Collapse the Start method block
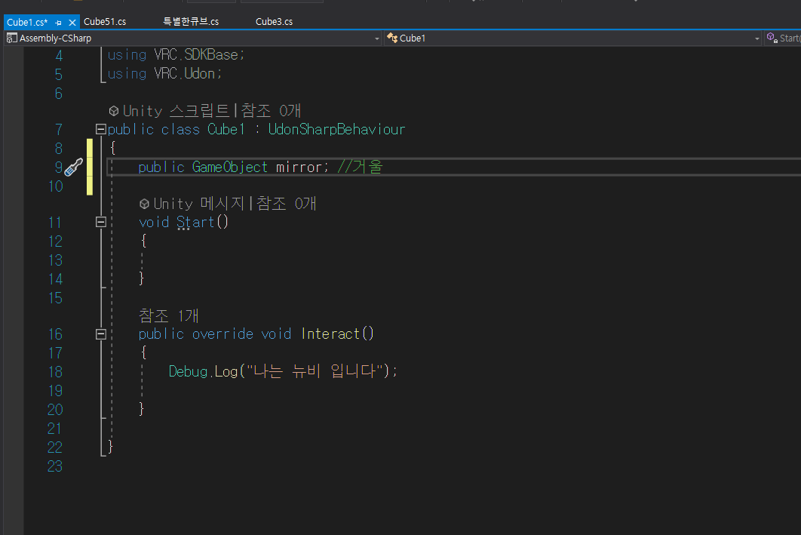801x535 pixels. point(100,223)
